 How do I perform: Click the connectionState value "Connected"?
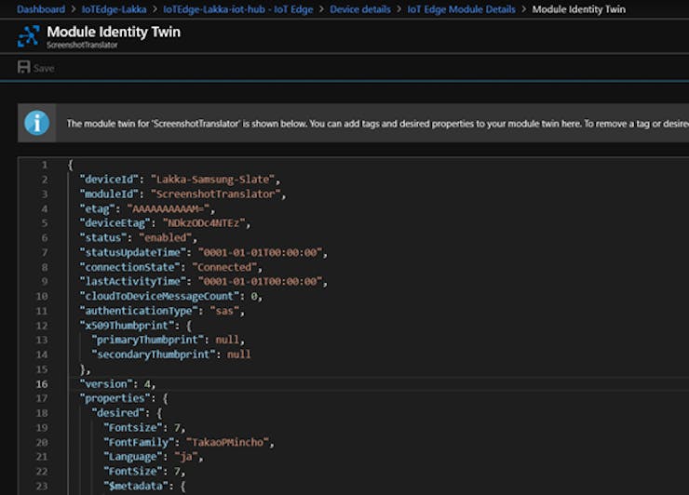224,267
